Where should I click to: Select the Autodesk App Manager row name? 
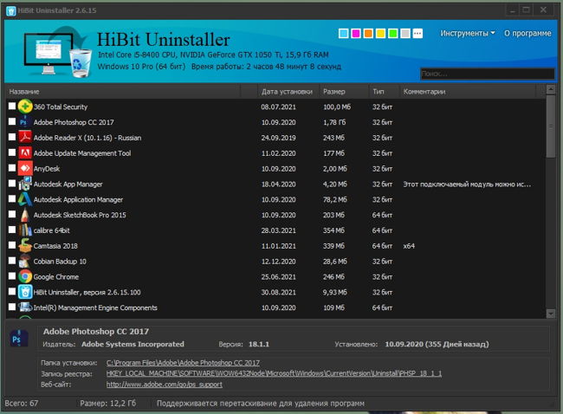click(x=68, y=184)
